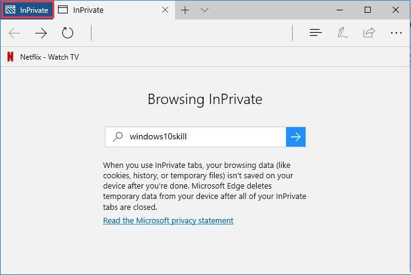Go back using the back arrow
Viewport: 411px width, 275px height.
coord(15,33)
